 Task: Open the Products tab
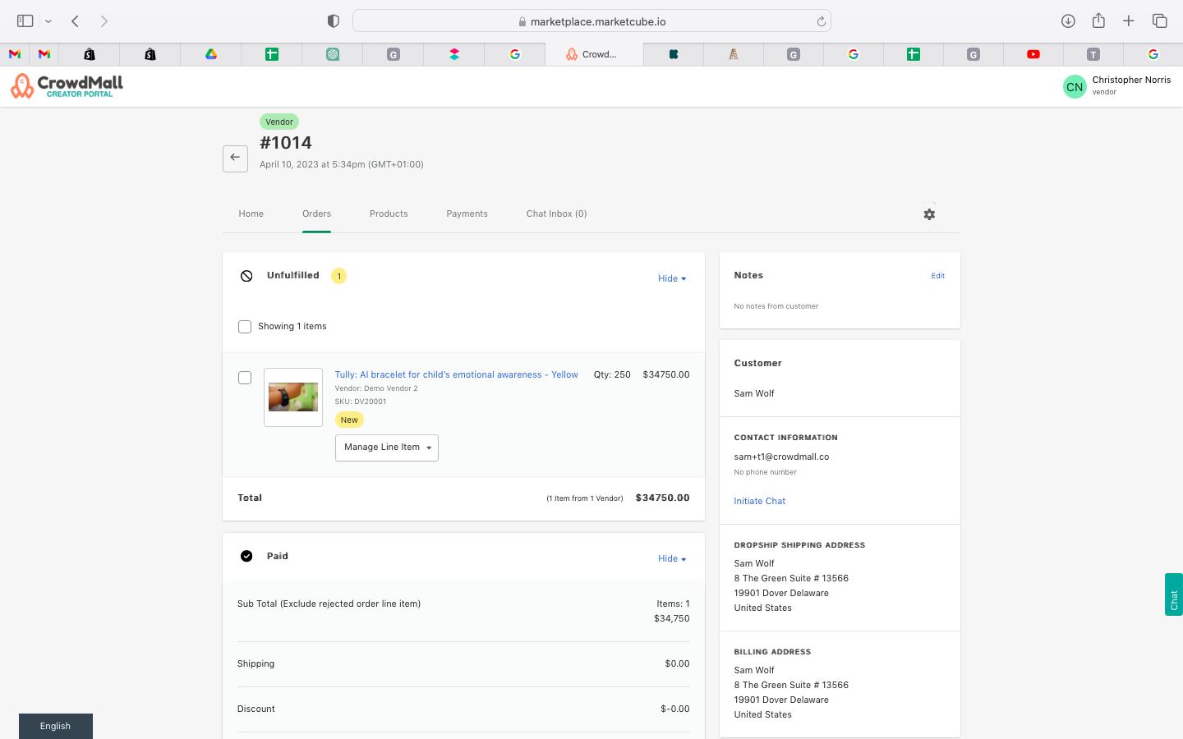tap(389, 213)
